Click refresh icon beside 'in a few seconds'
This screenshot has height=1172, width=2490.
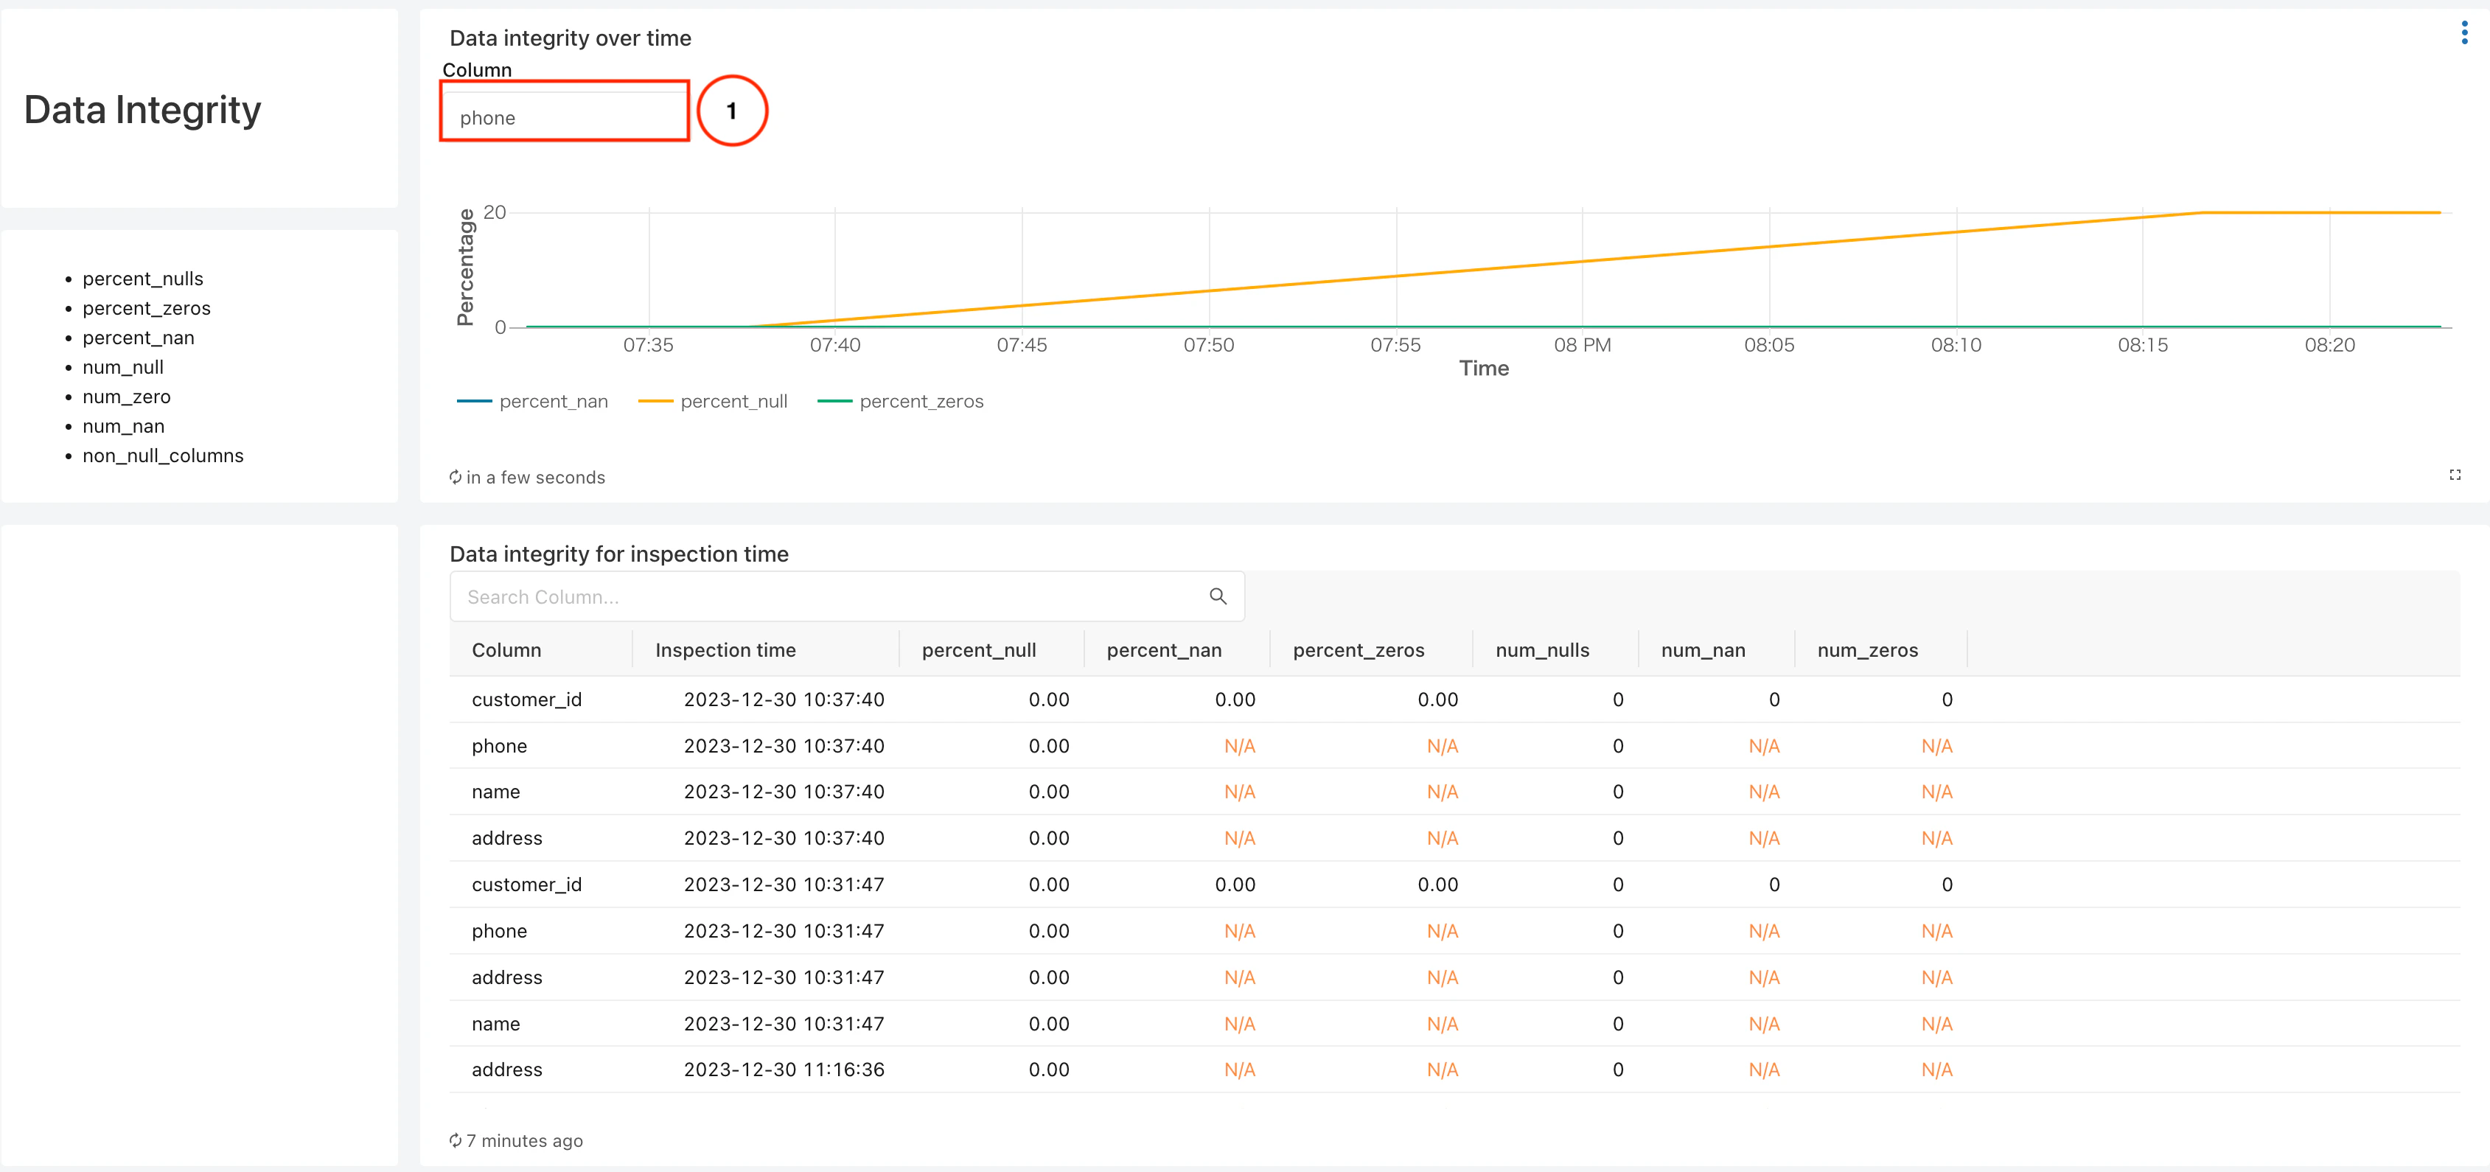coord(456,478)
